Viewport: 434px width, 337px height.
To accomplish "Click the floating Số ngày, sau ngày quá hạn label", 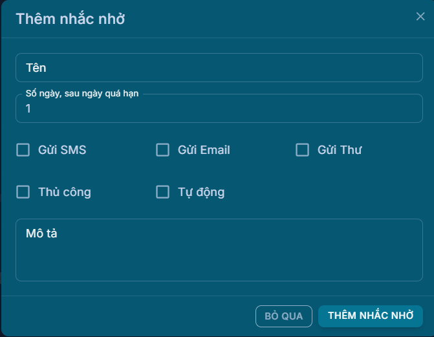I will tap(82, 94).
